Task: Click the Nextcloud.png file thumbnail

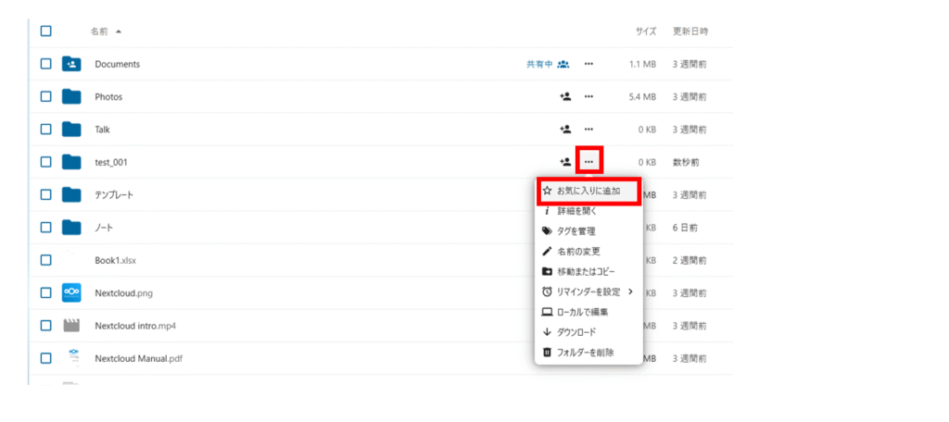Action: point(71,293)
